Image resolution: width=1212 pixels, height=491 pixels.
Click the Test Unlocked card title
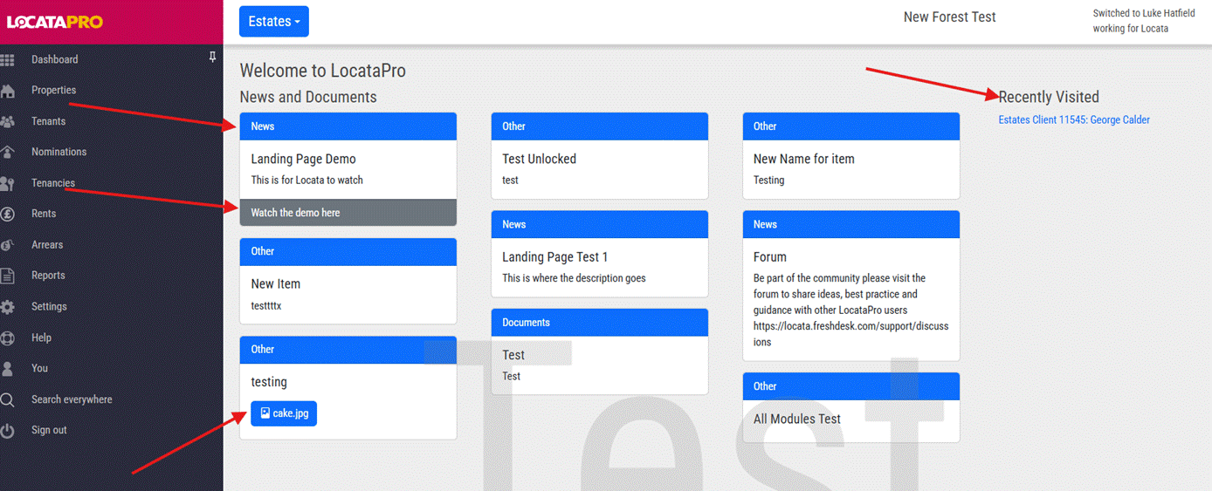(x=539, y=160)
